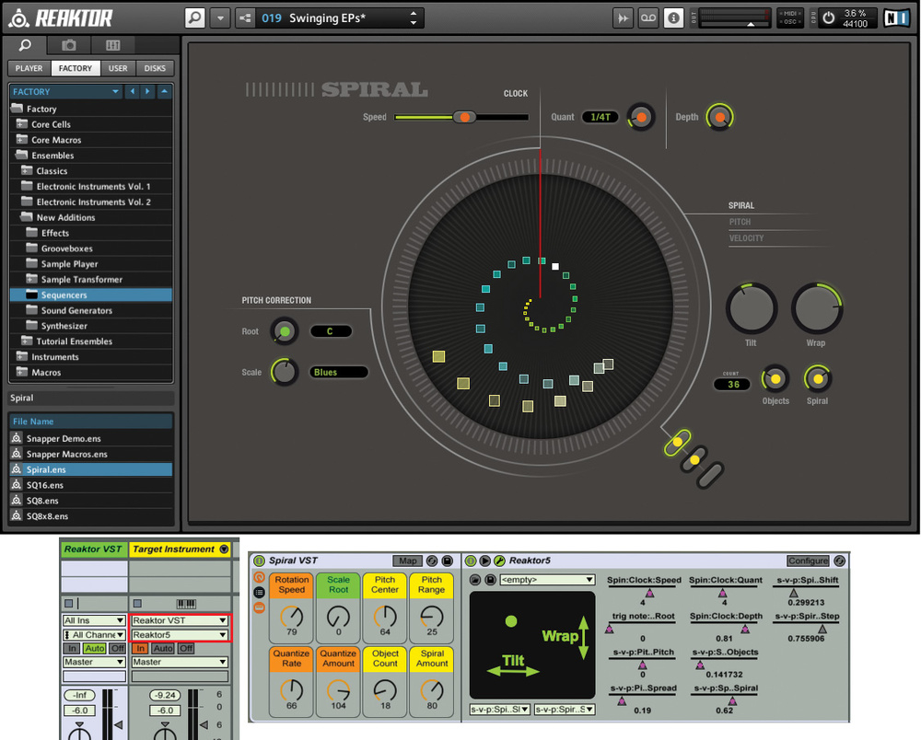
Task: Click the wrench icon on Reaktor5 device
Action: click(500, 561)
